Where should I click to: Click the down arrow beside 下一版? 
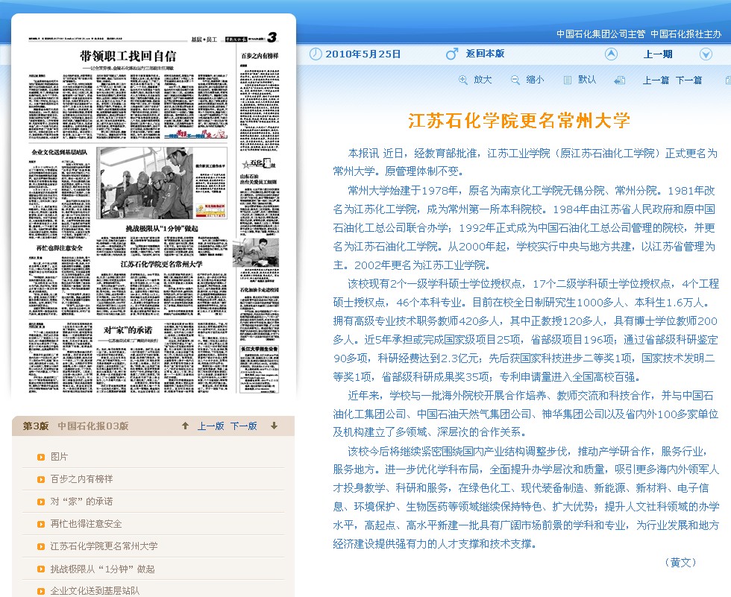tap(274, 426)
